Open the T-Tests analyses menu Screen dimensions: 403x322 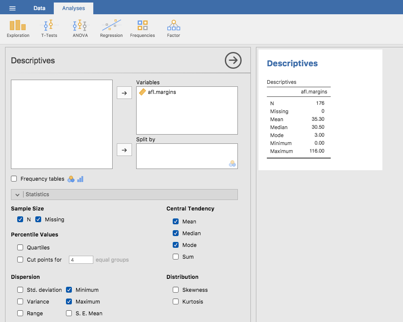(x=49, y=29)
